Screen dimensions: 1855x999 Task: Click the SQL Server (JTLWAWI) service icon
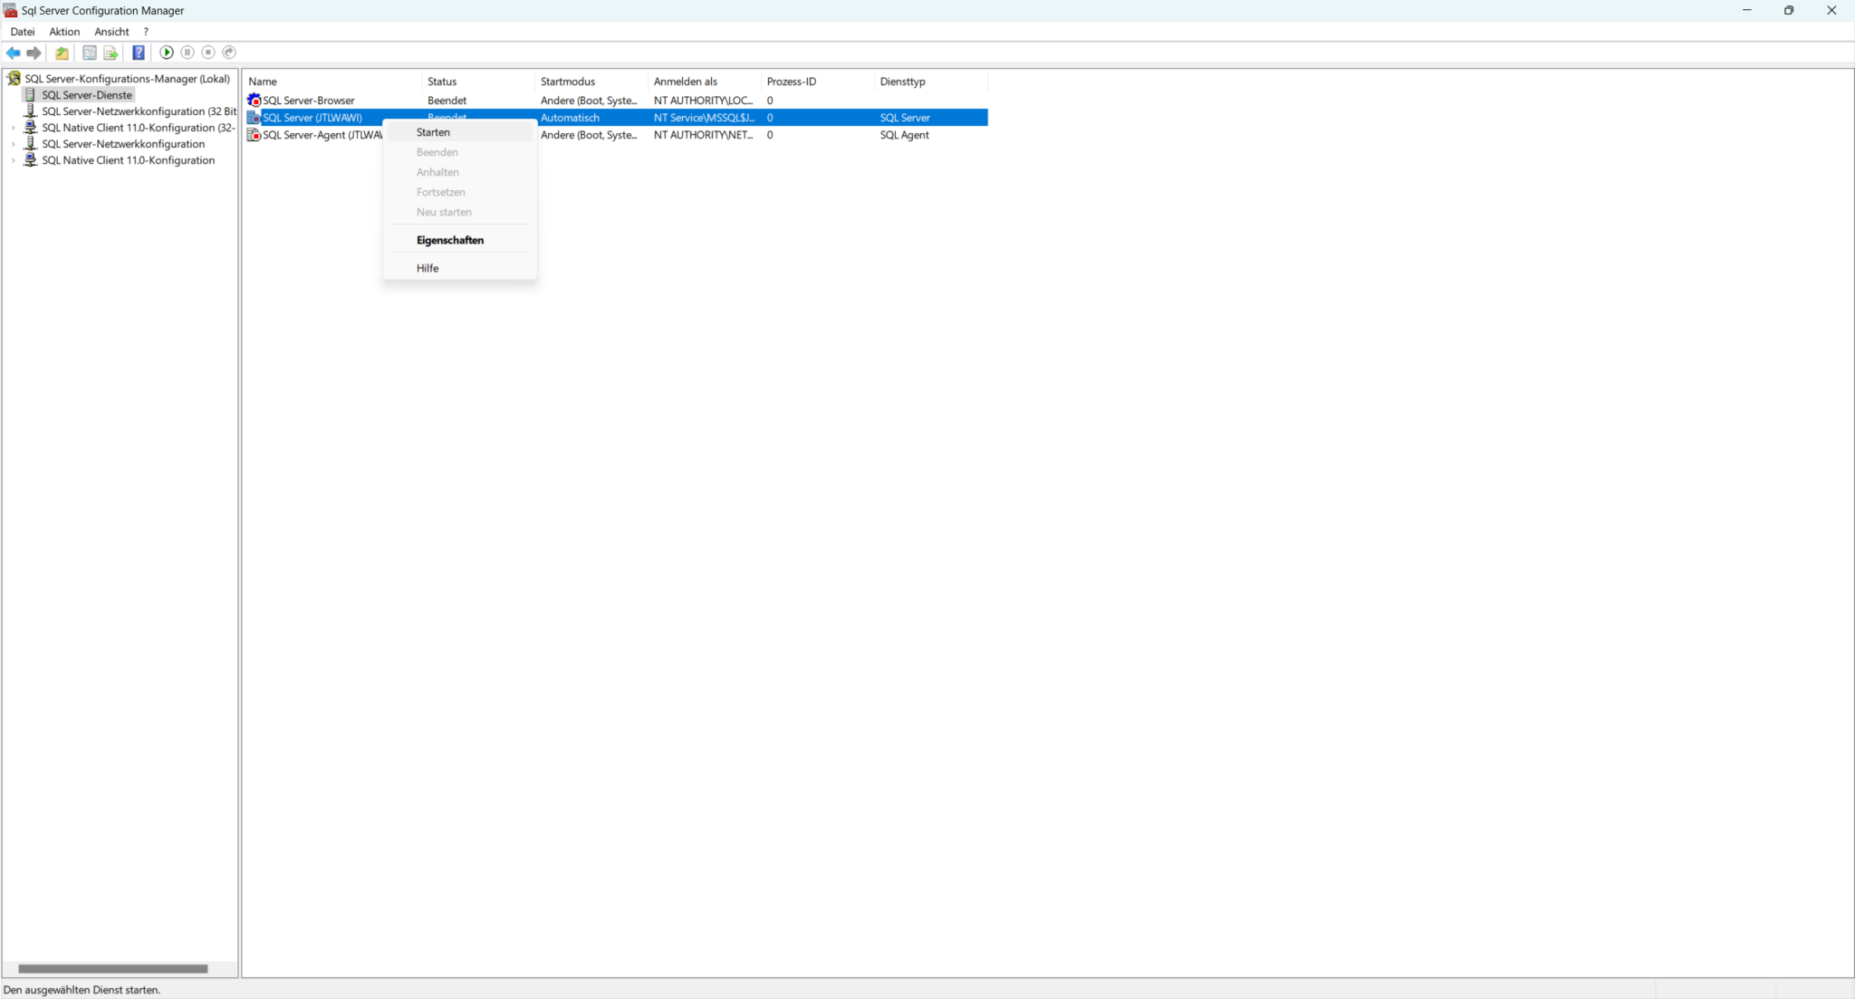pos(254,118)
